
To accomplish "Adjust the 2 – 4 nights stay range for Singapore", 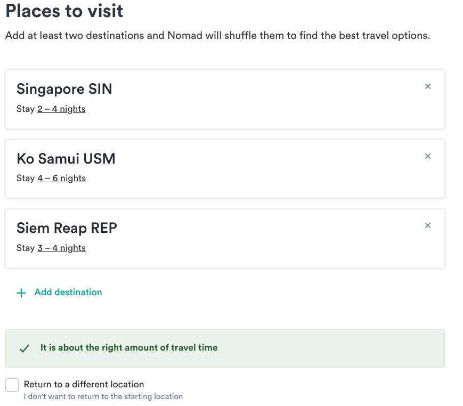I will 61,109.
